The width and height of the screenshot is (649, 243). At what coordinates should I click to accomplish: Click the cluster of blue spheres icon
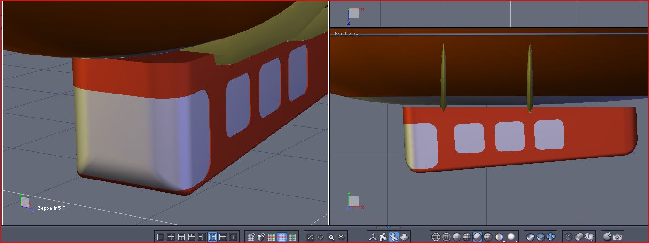point(551,237)
